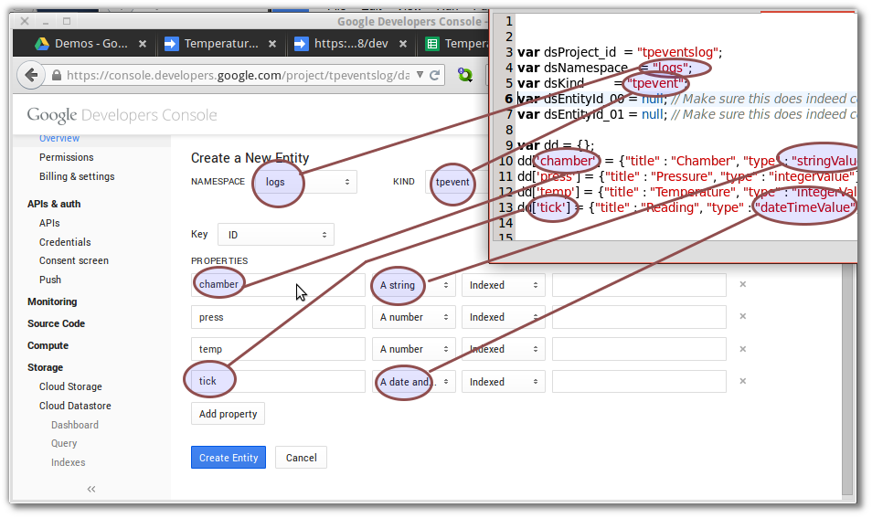The image size is (872, 518).
Task: Click the value field for chamber property
Action: coord(639,285)
